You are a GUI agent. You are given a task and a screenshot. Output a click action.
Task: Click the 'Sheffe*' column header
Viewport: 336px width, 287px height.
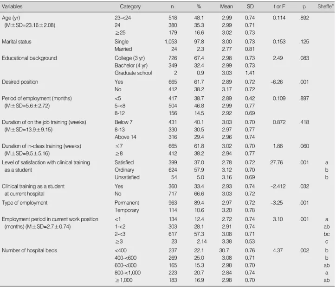point(325,6)
